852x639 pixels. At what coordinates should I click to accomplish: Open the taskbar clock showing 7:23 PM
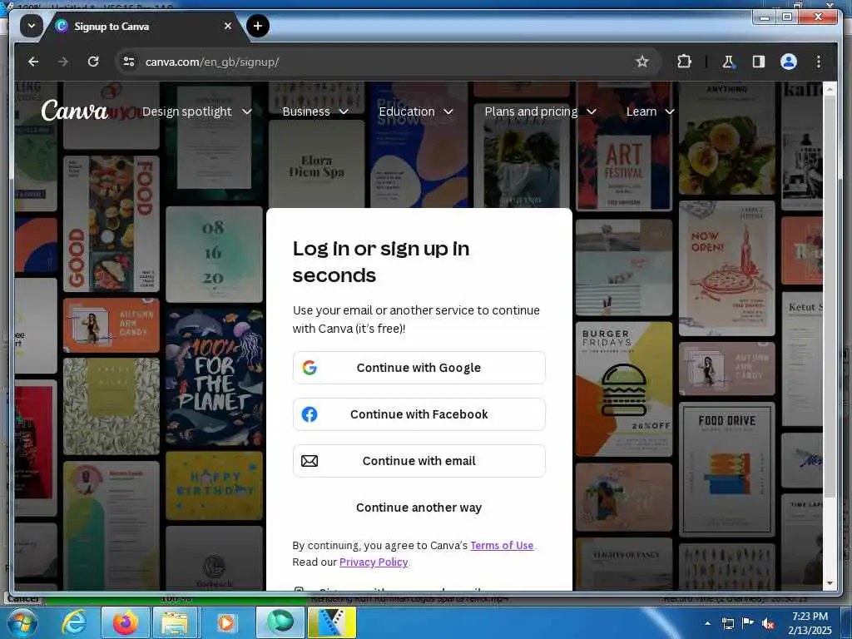tap(810, 623)
